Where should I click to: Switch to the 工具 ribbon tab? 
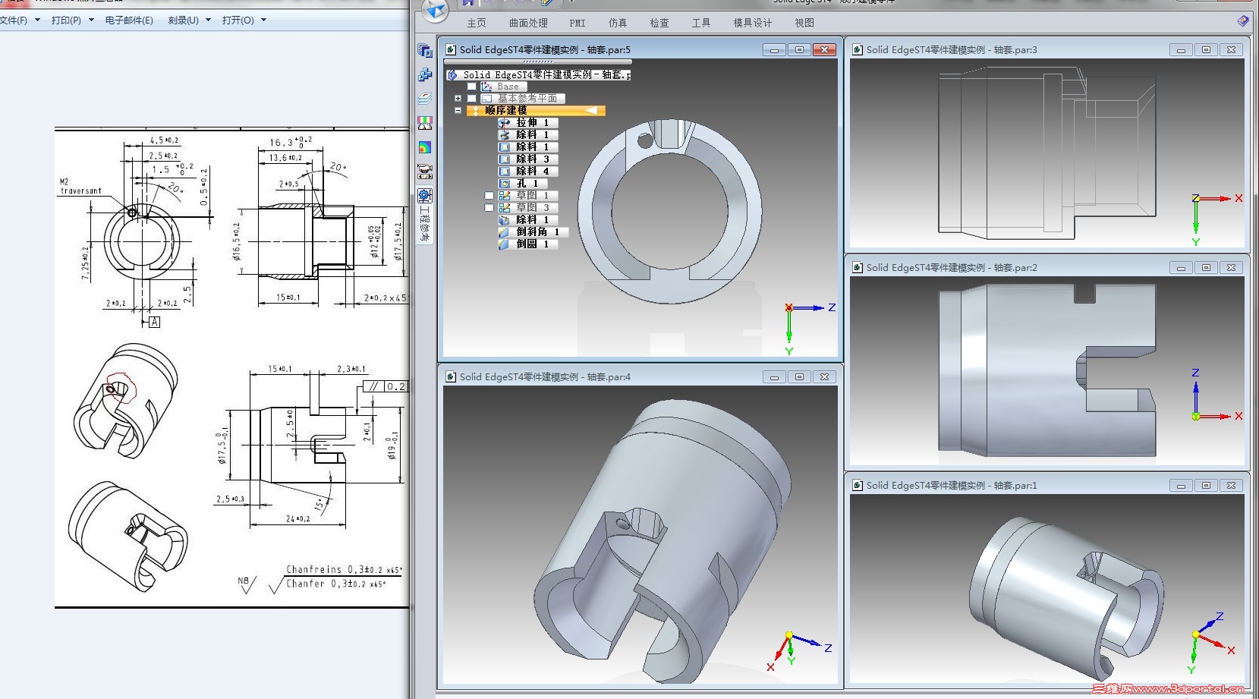[701, 23]
